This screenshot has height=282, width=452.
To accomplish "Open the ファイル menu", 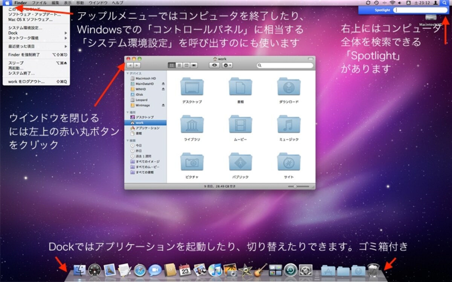I will click(39, 3).
